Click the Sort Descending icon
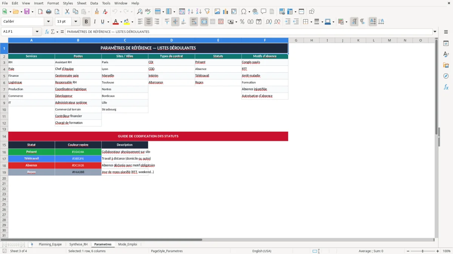The width and height of the screenshot is (453, 254). click(199, 12)
